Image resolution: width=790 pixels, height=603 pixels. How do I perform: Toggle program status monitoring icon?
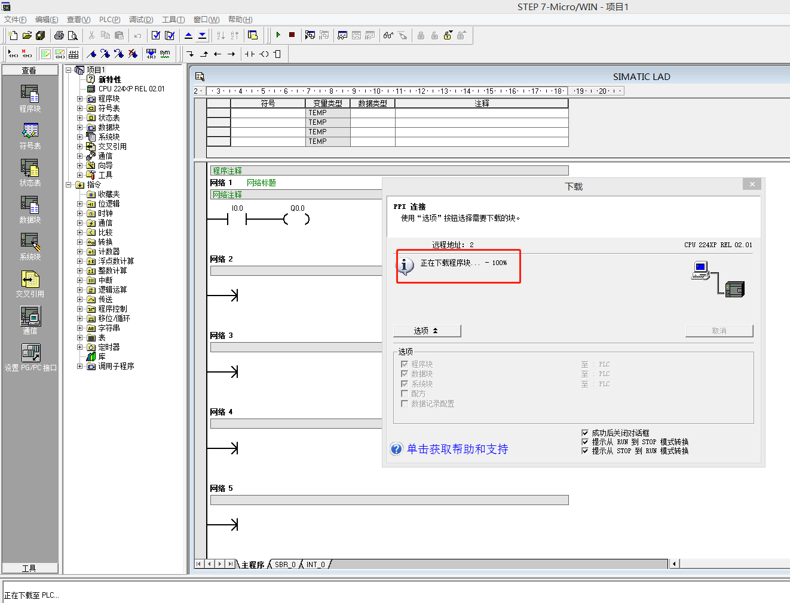tap(310, 35)
